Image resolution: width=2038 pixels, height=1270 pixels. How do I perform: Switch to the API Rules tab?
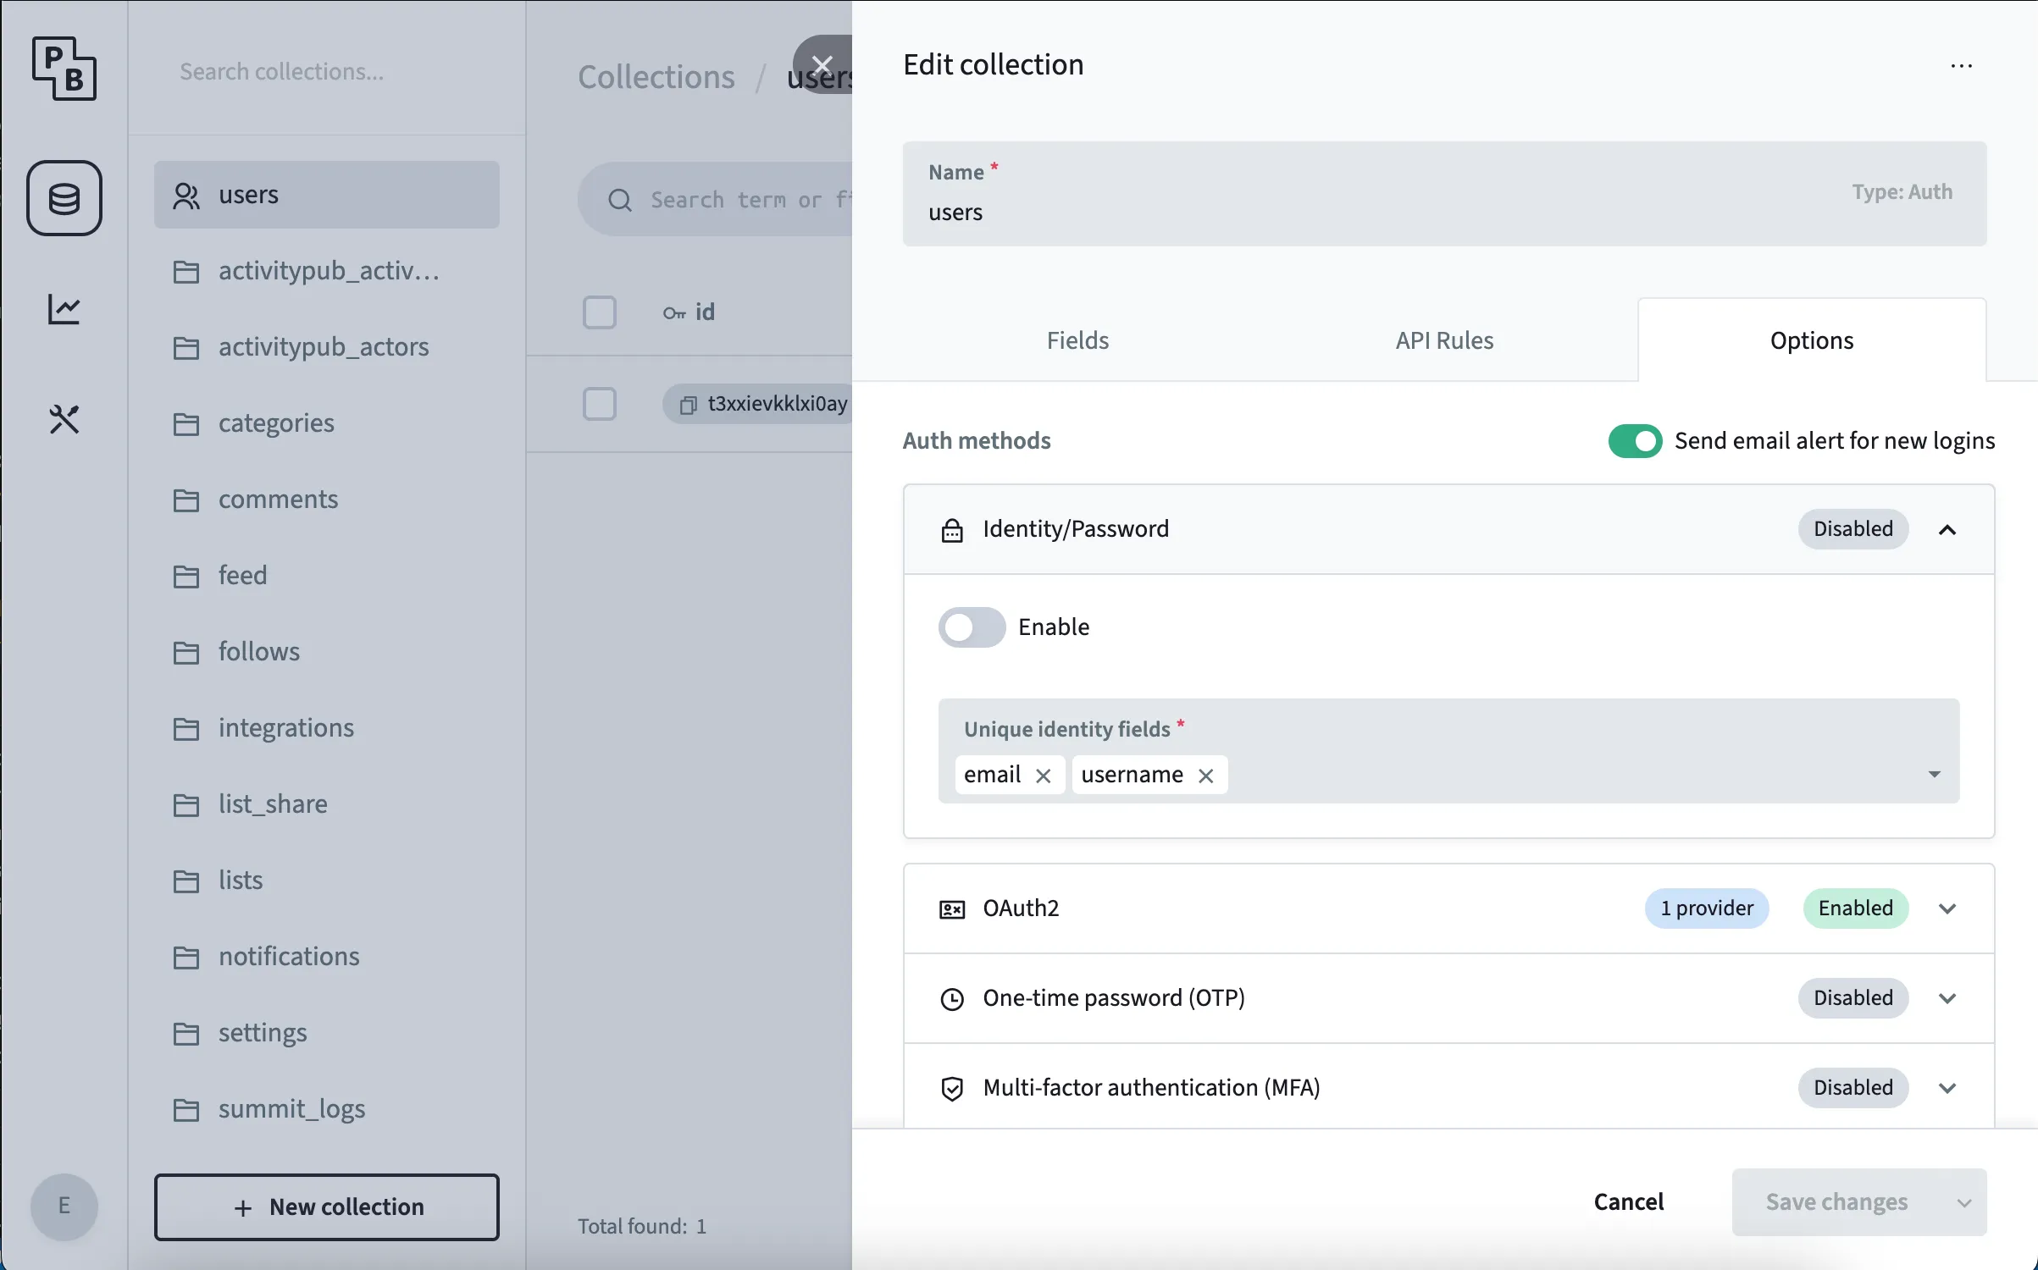point(1444,340)
